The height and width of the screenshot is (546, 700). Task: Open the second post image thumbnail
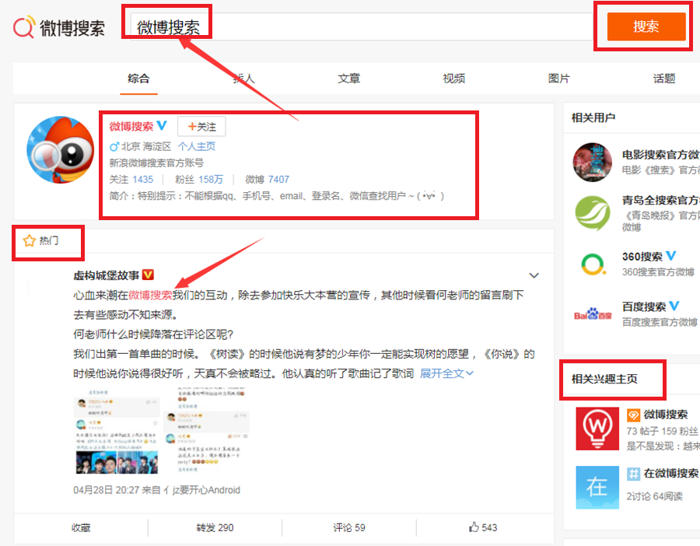[205, 431]
